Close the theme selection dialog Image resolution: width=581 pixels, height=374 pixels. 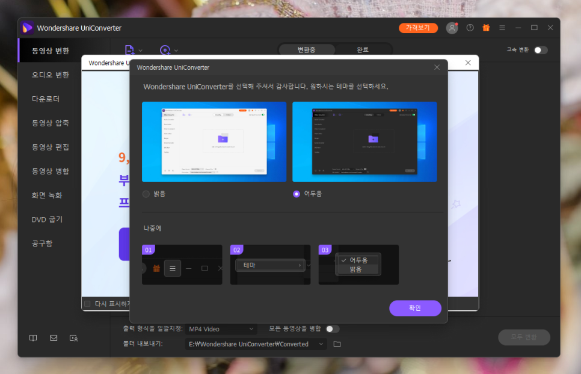437,67
